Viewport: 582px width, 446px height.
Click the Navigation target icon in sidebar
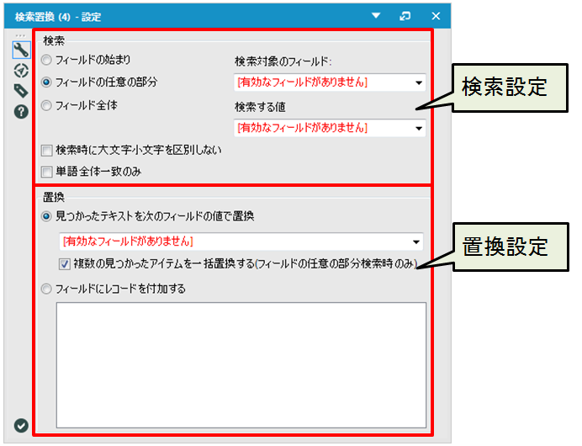[x=21, y=71]
